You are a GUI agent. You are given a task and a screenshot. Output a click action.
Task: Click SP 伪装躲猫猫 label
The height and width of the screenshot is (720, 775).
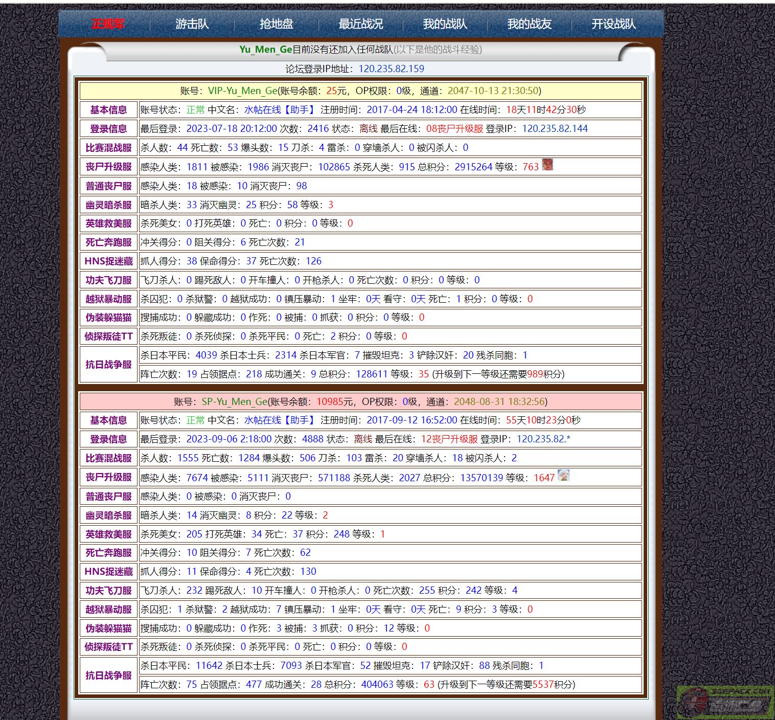108,628
